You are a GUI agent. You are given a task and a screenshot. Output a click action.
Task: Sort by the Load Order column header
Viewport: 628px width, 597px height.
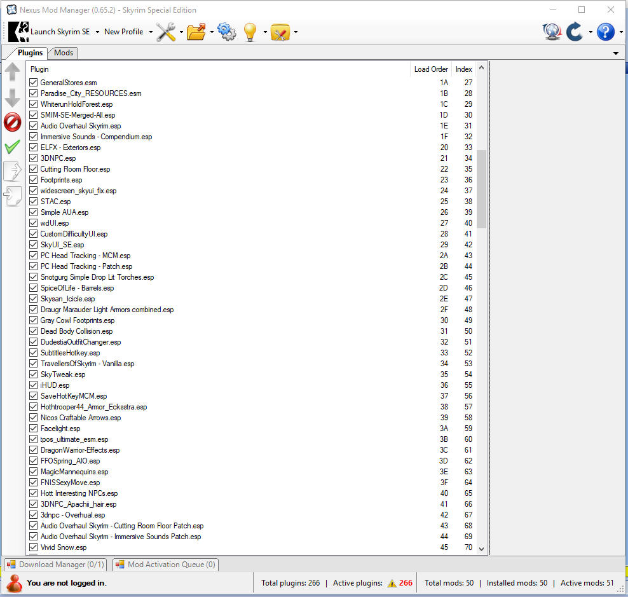431,69
